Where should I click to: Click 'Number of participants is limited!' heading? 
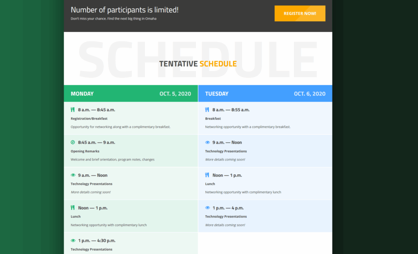(125, 10)
